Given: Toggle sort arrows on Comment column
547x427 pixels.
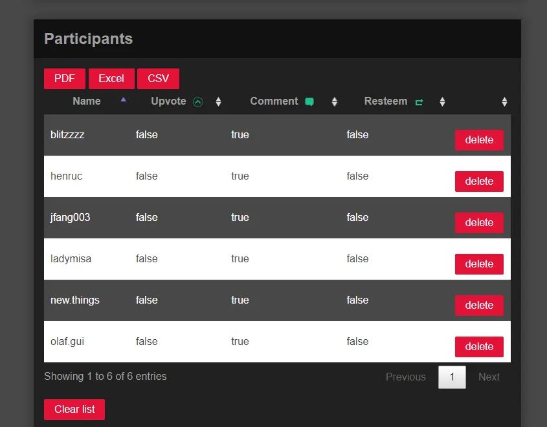Looking at the screenshot, I should pyautogui.click(x=335, y=102).
